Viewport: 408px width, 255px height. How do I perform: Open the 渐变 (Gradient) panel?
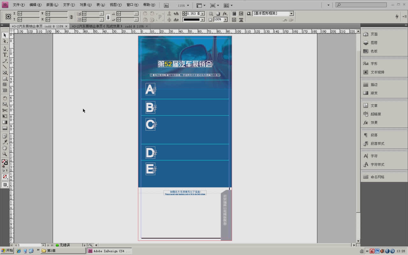[x=374, y=93]
